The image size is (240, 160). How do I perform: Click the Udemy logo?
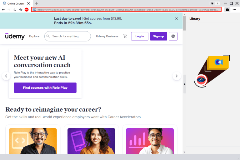(15, 36)
